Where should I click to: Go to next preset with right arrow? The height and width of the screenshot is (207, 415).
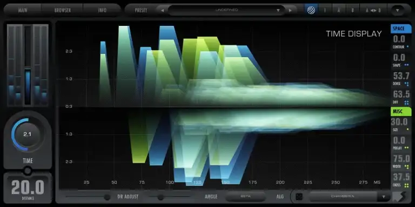pos(290,10)
